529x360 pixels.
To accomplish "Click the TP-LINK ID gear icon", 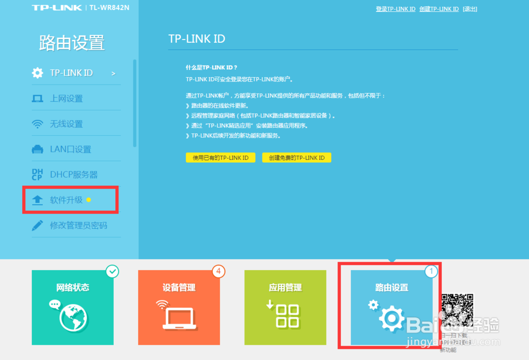I will (x=38, y=73).
